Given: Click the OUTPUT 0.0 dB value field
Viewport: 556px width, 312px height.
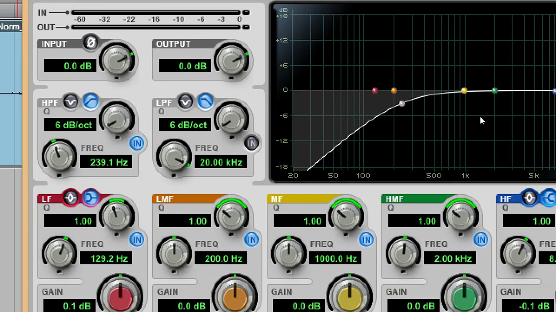Looking at the screenshot, I should point(185,66).
